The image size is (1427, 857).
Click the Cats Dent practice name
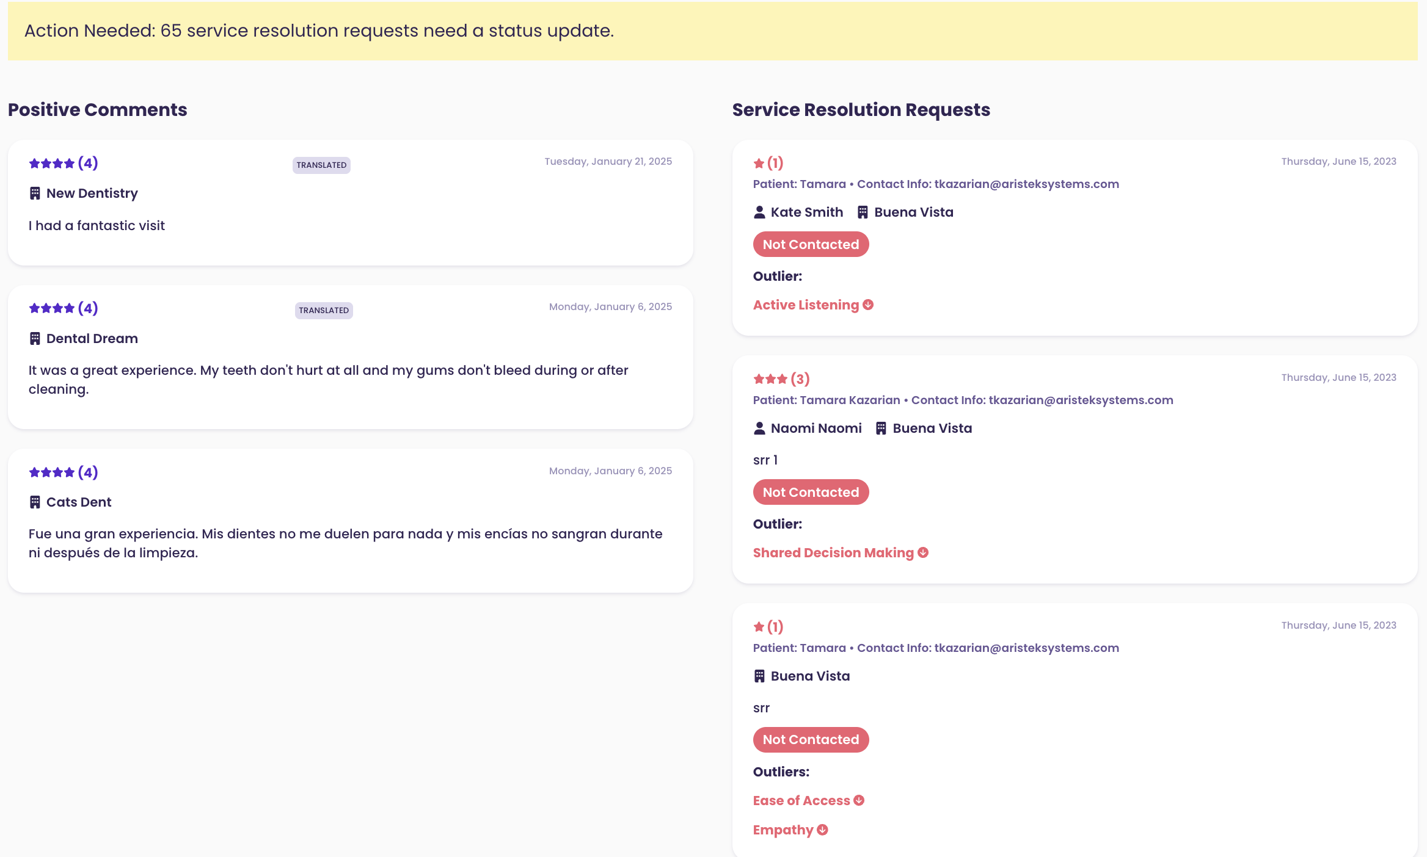click(79, 502)
